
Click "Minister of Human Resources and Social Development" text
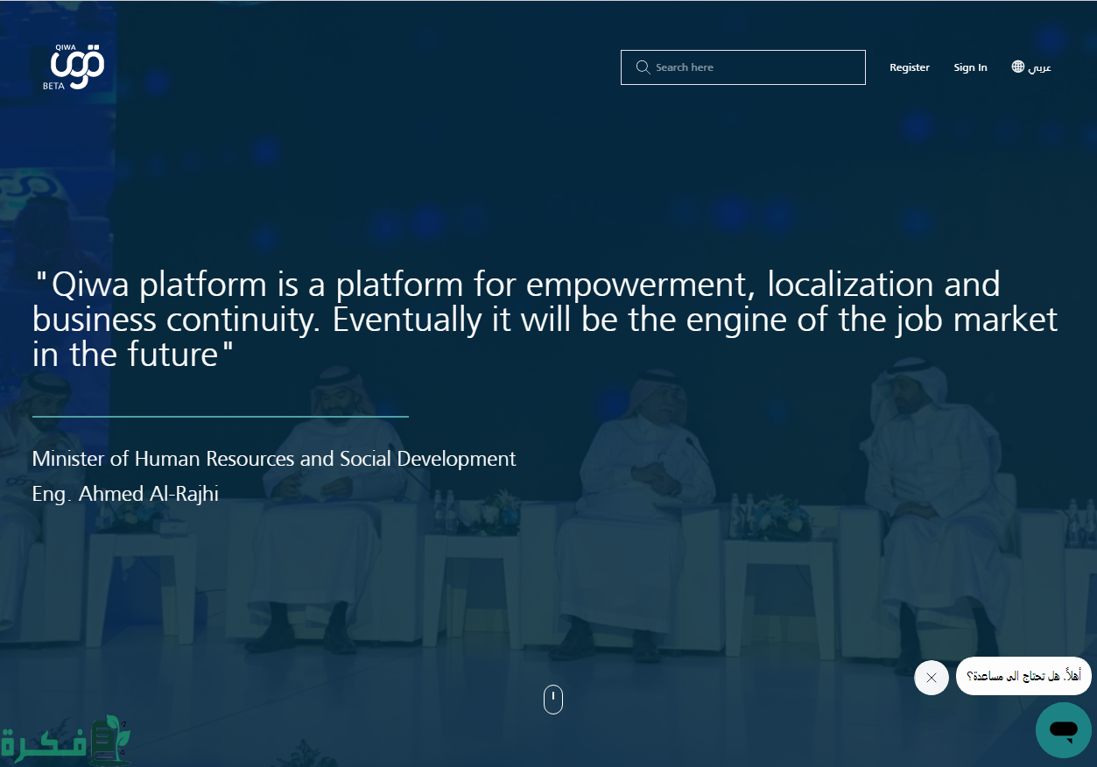point(274,459)
